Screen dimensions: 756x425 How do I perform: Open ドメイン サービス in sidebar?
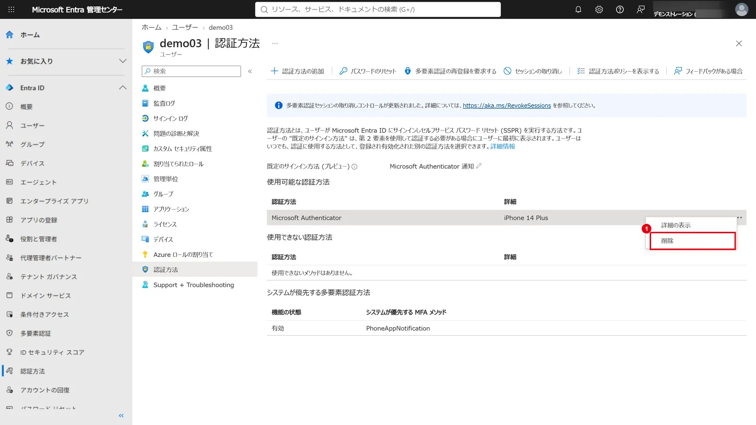(x=45, y=296)
